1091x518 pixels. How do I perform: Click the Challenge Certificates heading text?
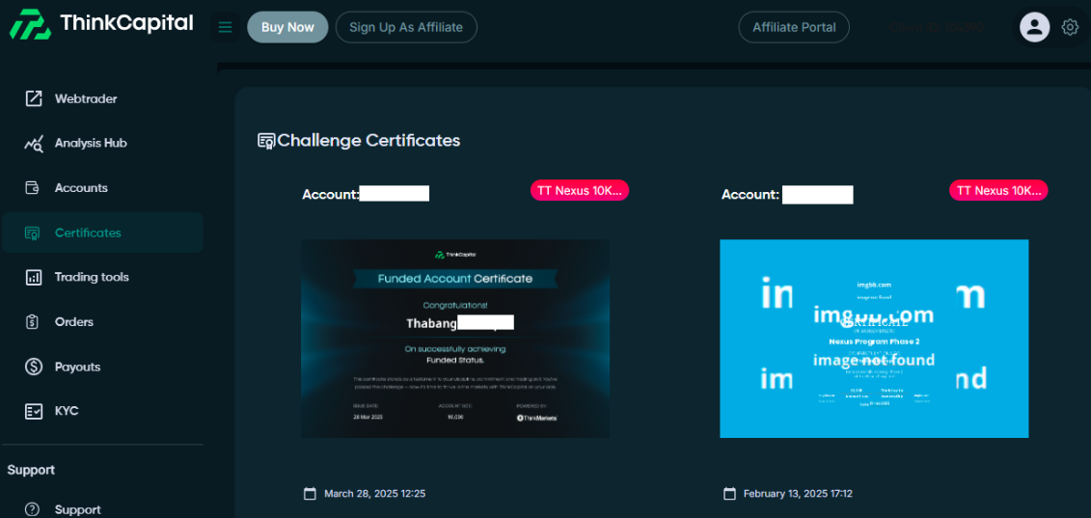[x=368, y=141]
